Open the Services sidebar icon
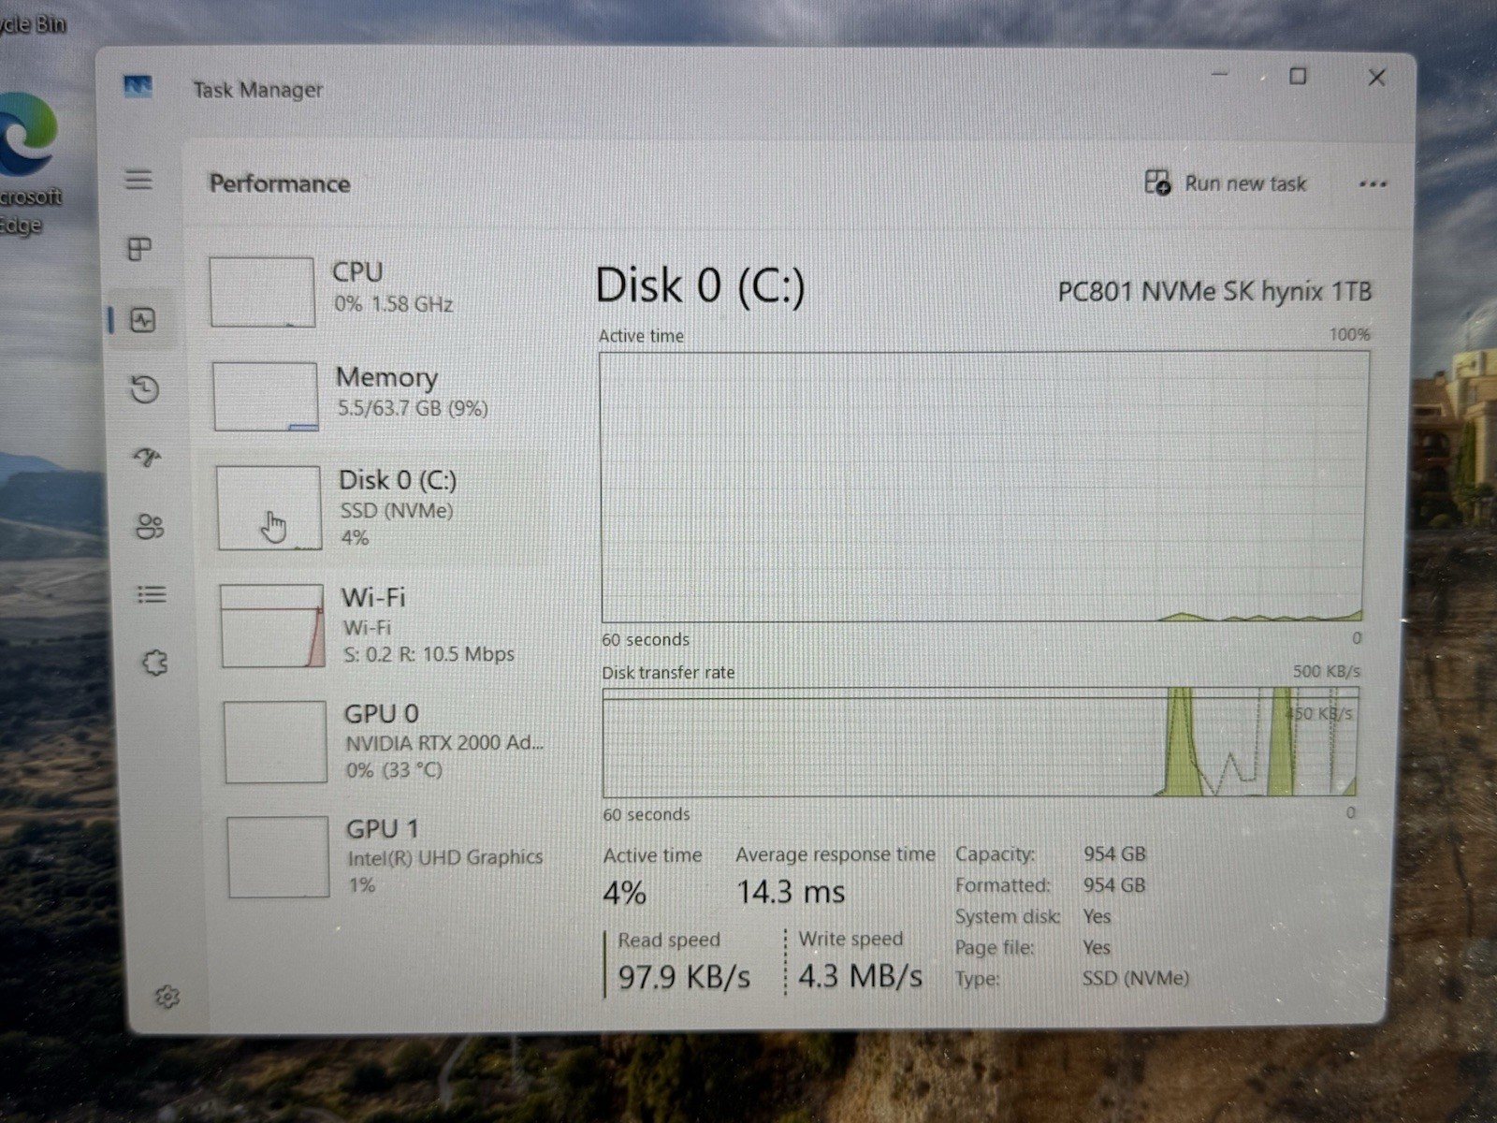This screenshot has width=1497, height=1123. coord(154,664)
